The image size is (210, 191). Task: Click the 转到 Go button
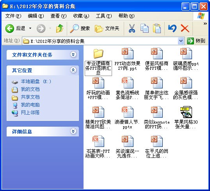196,41
